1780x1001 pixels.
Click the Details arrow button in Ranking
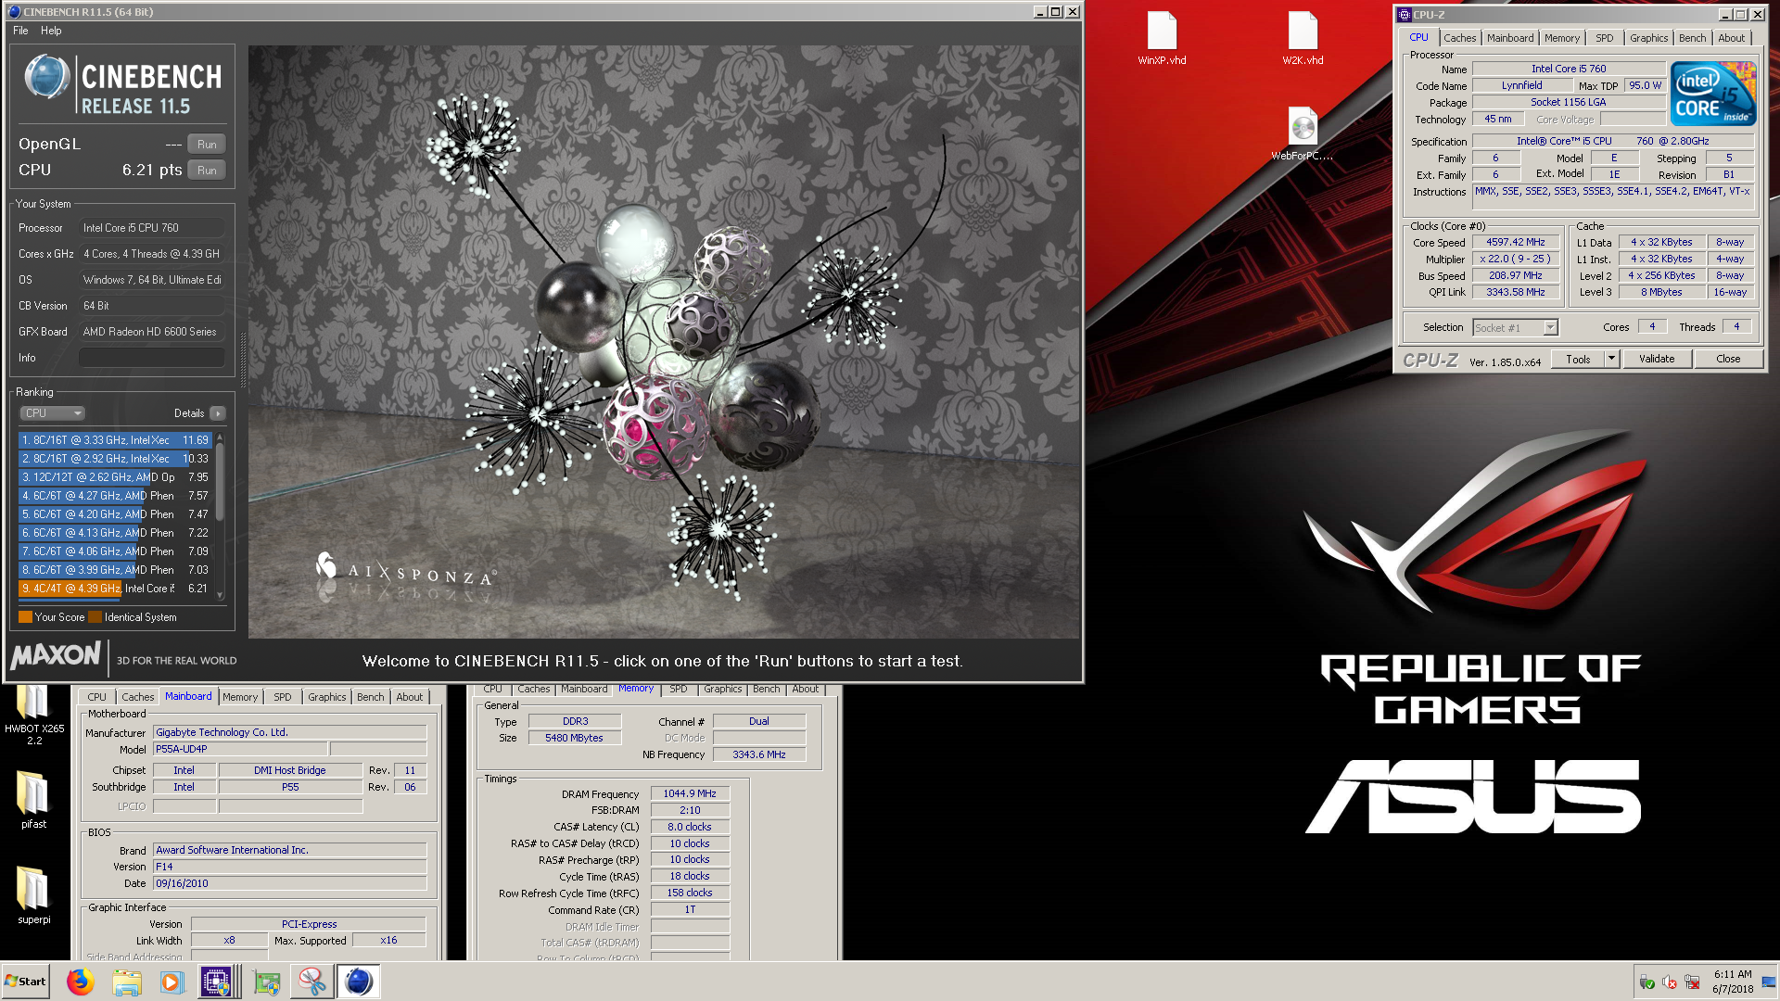(x=217, y=413)
